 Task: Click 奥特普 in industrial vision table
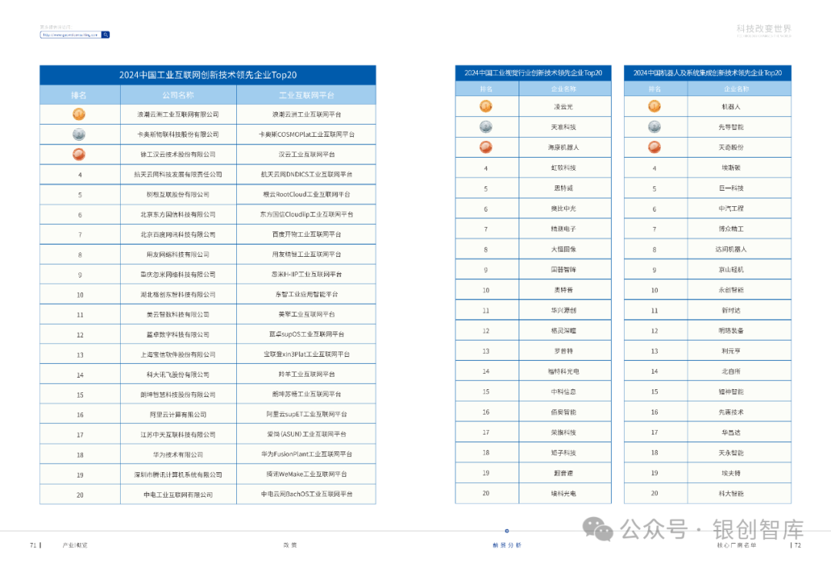563,290
